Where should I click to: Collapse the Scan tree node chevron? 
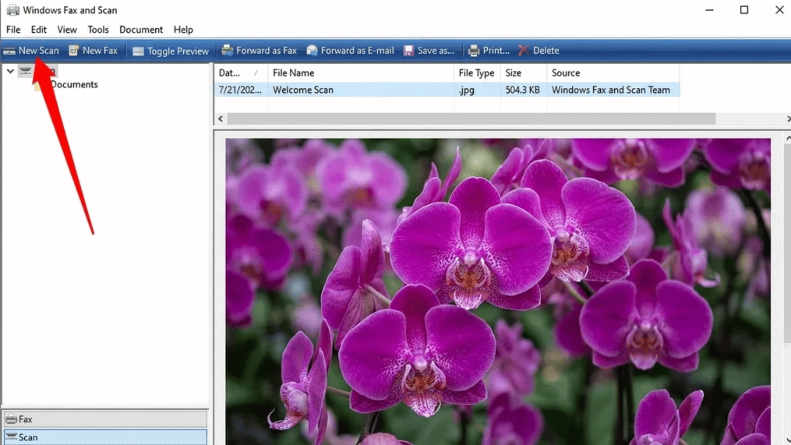pos(10,71)
